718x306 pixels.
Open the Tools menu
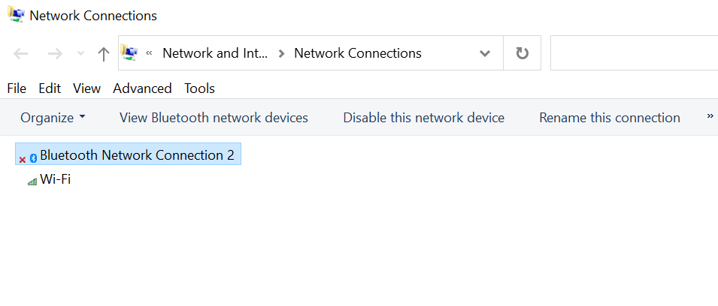[x=199, y=88]
